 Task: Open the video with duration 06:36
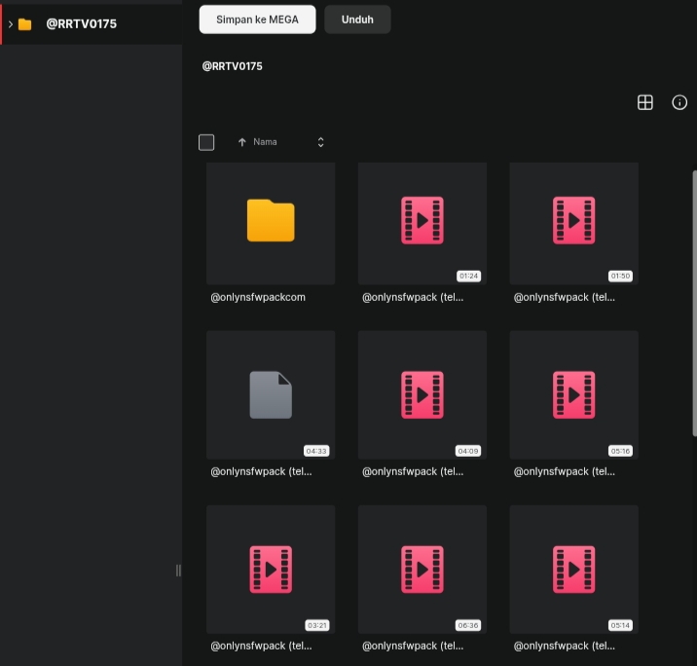point(422,569)
